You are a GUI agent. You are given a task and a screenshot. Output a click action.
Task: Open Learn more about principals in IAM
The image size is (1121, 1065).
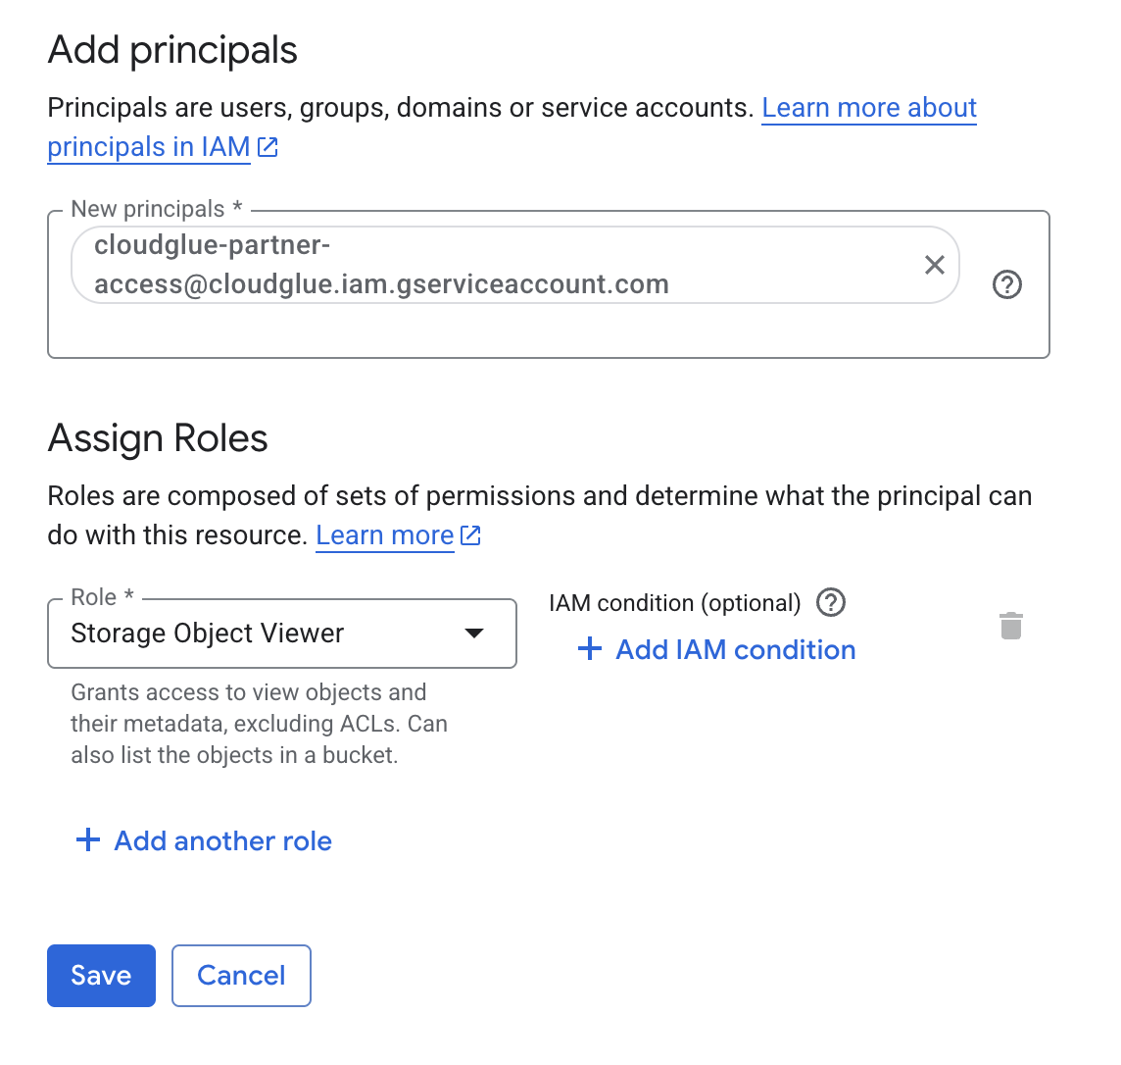pos(869,107)
